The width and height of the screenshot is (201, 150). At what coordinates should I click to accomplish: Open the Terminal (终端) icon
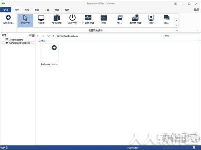point(104,20)
